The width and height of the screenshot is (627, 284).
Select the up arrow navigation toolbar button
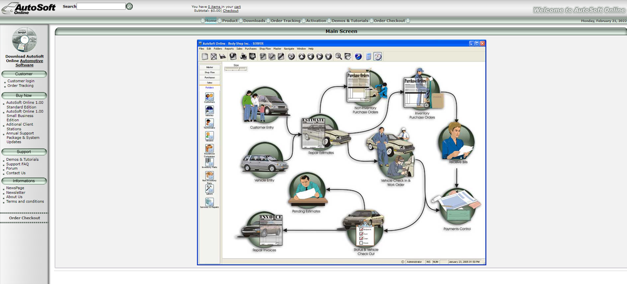point(302,56)
